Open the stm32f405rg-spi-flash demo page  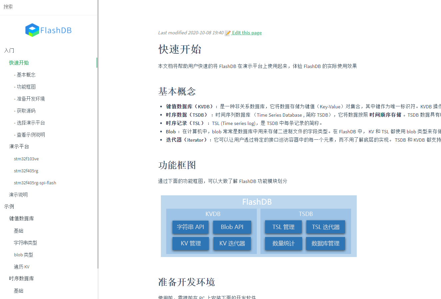click(x=35, y=183)
